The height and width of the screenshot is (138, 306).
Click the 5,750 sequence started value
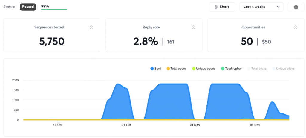tap(52, 41)
